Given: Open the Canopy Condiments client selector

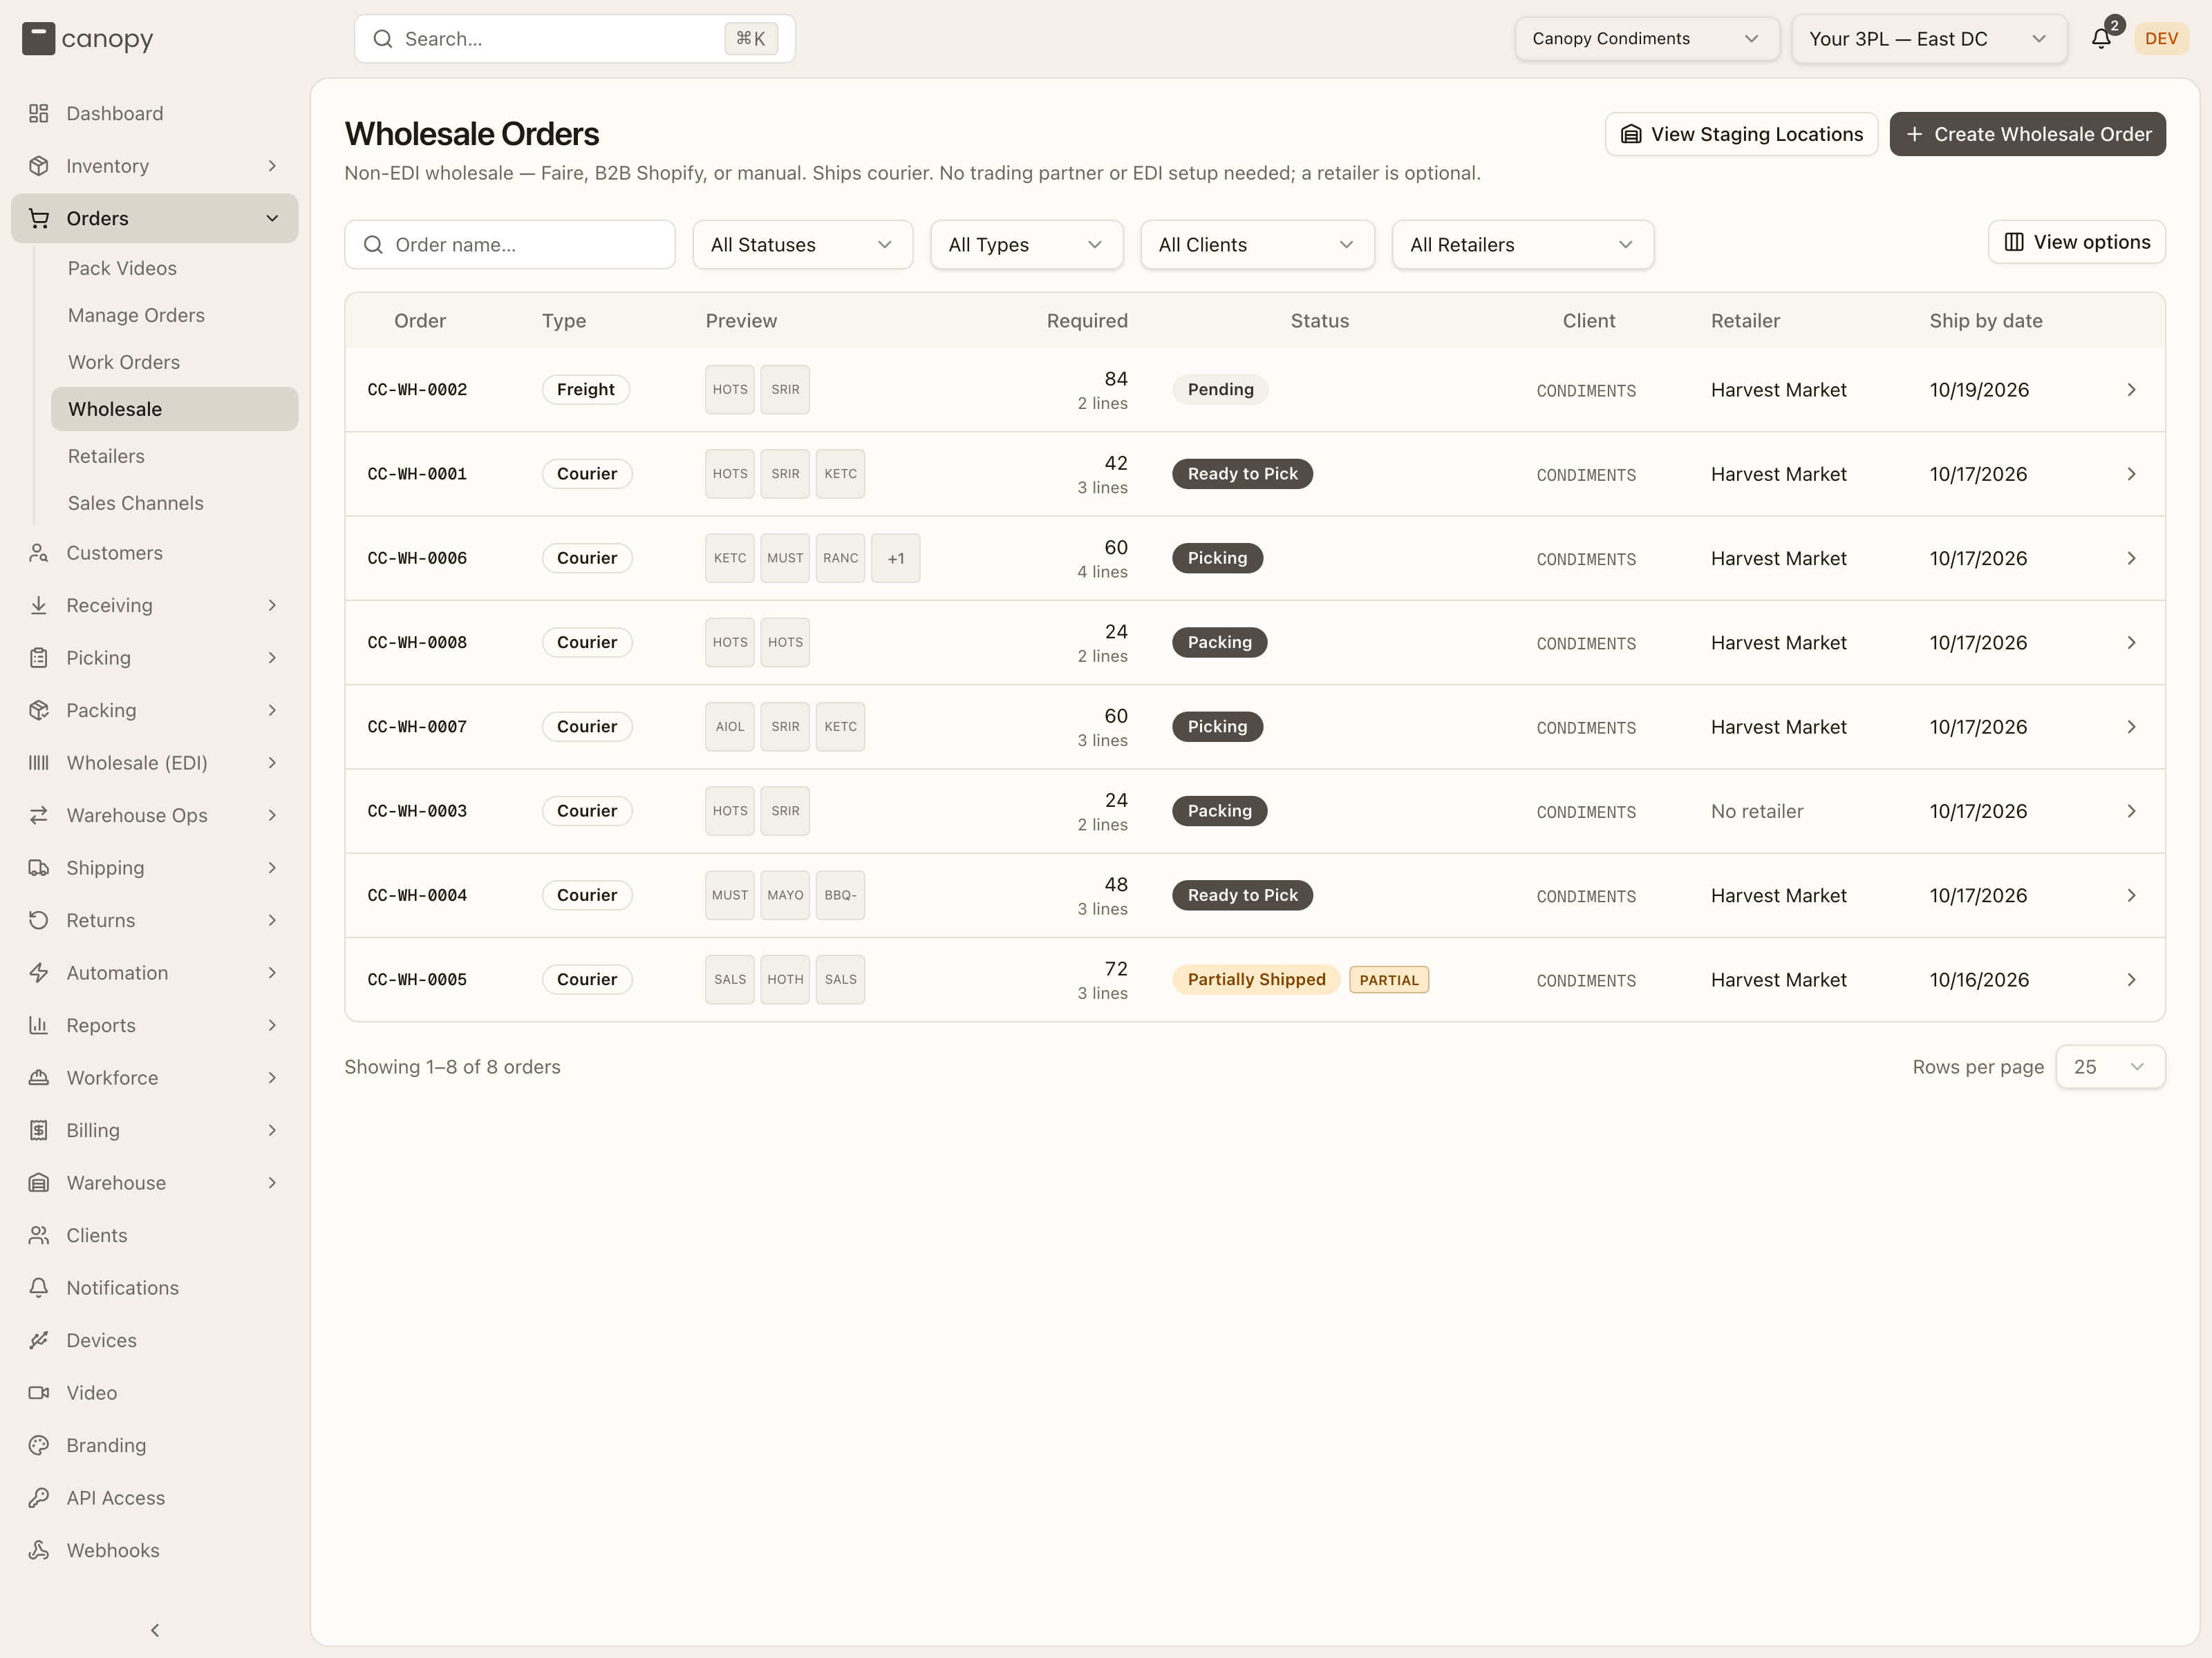Looking at the screenshot, I should coord(1646,38).
